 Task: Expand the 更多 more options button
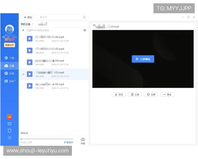167,94
